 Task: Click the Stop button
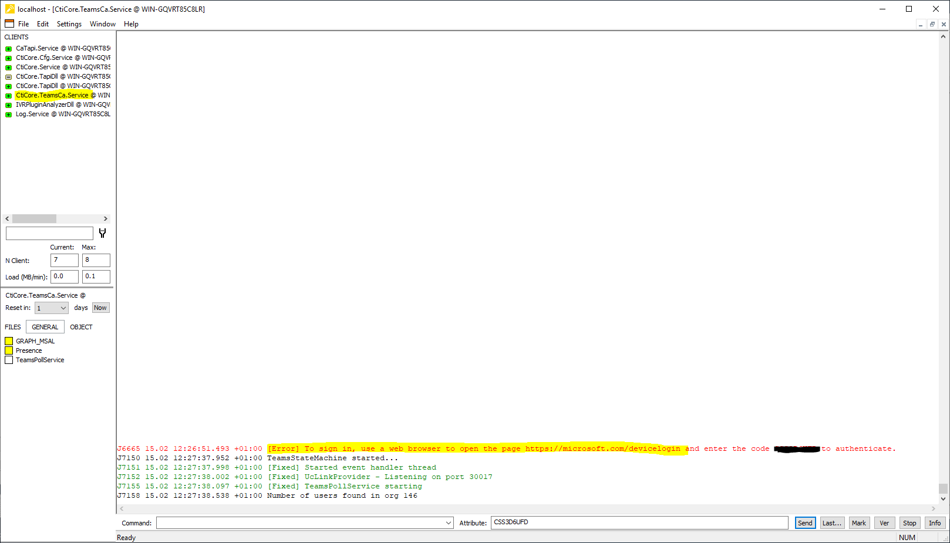(909, 523)
